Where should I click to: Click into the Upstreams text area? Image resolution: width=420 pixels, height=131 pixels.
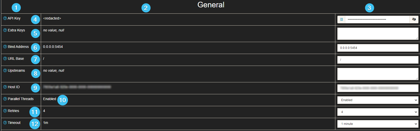click(x=378, y=74)
